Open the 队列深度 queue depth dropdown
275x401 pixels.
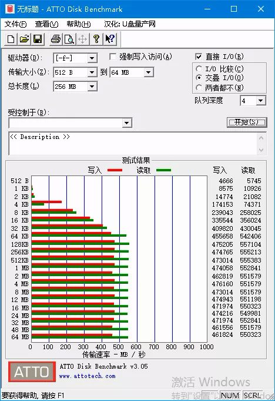260,101
